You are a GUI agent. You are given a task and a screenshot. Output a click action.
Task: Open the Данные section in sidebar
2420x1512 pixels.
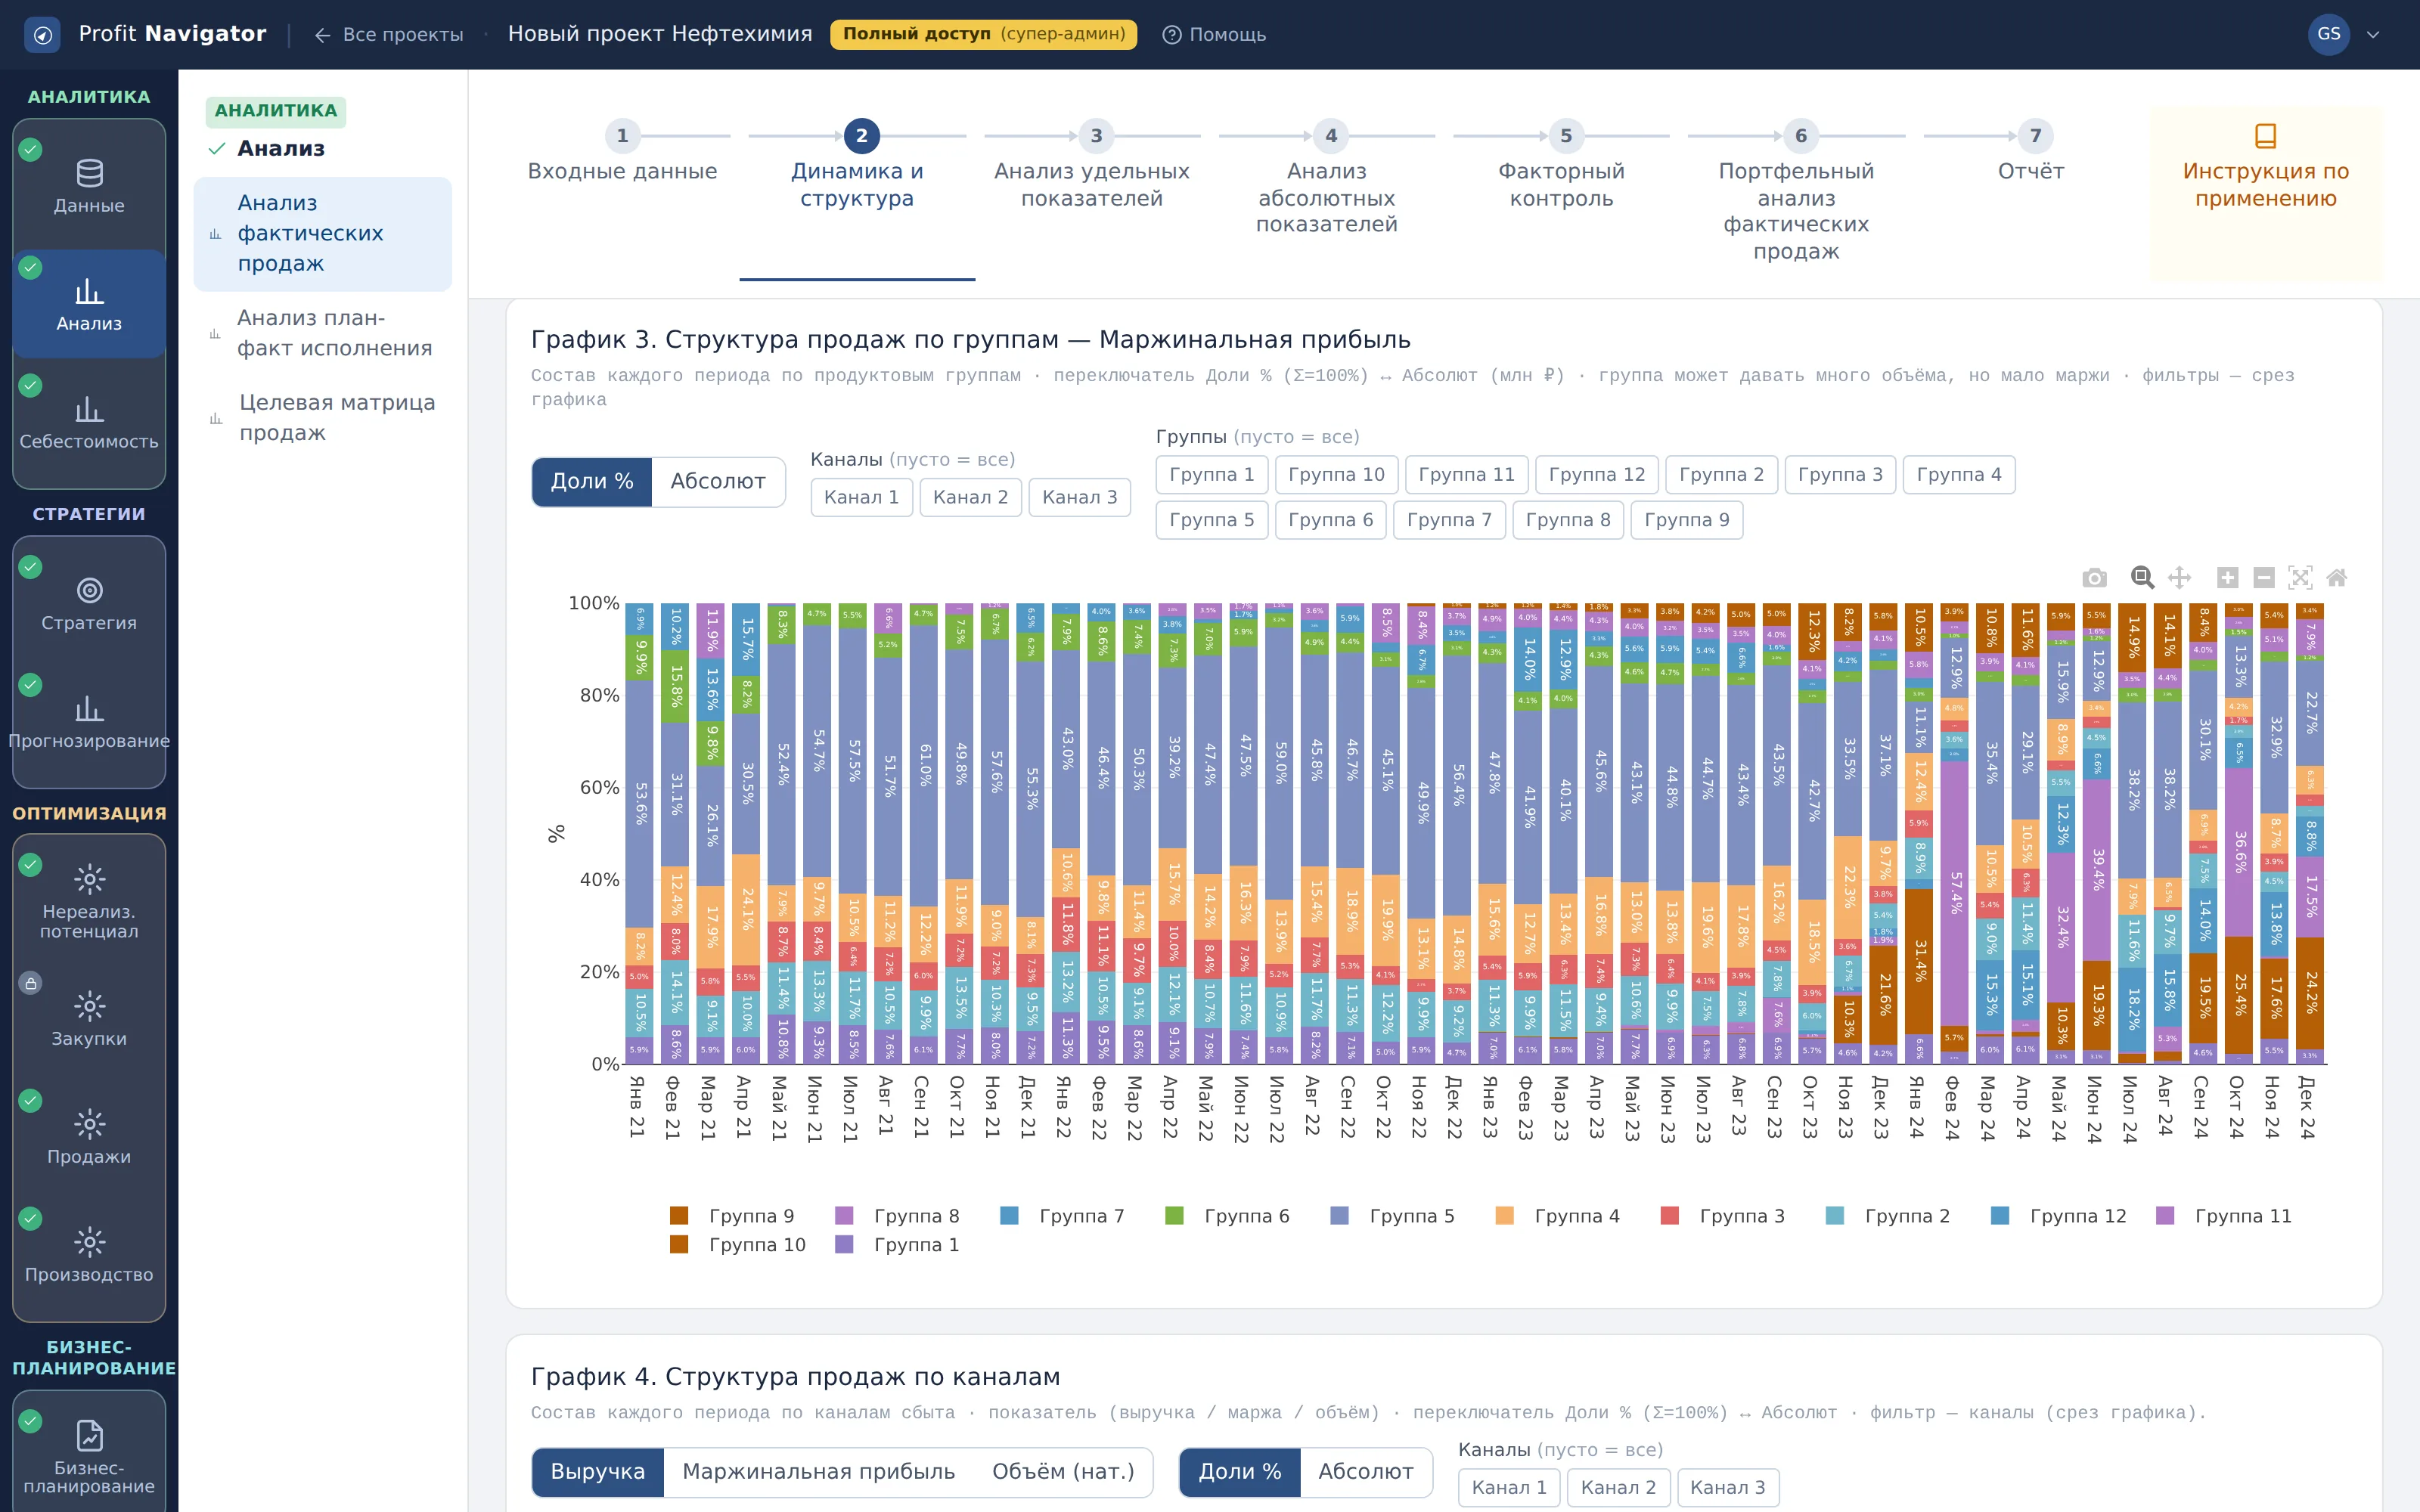click(x=89, y=186)
